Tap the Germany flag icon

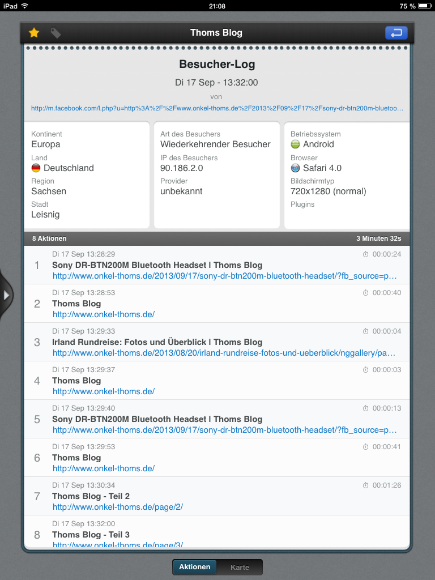tap(36, 168)
